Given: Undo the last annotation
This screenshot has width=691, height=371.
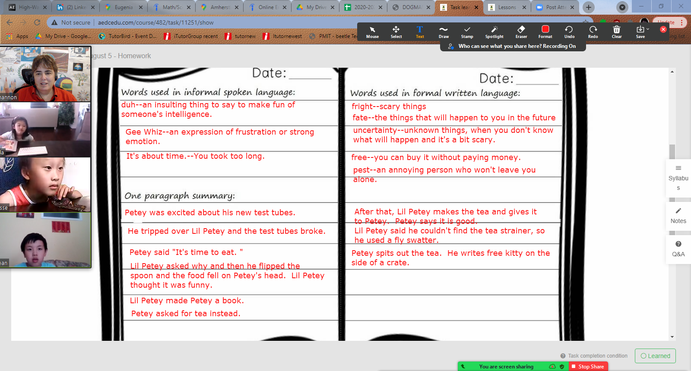Looking at the screenshot, I should (569, 32).
